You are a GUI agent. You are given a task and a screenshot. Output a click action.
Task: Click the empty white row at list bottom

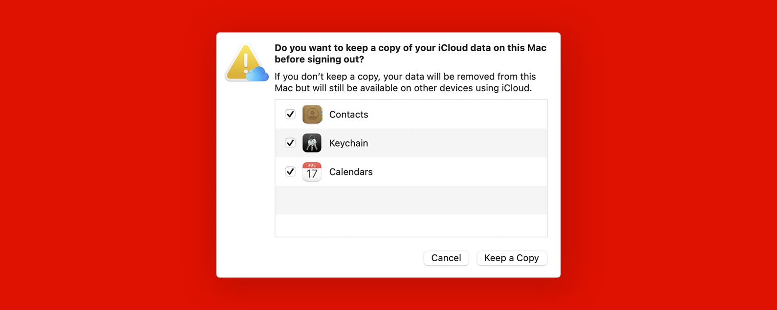pyautogui.click(x=410, y=226)
